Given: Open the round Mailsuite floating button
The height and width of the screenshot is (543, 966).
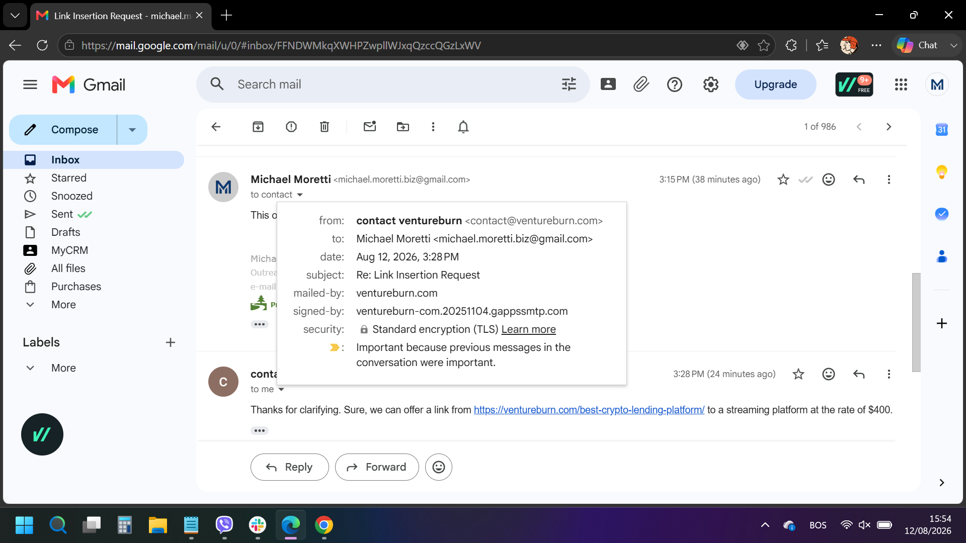Looking at the screenshot, I should (42, 434).
